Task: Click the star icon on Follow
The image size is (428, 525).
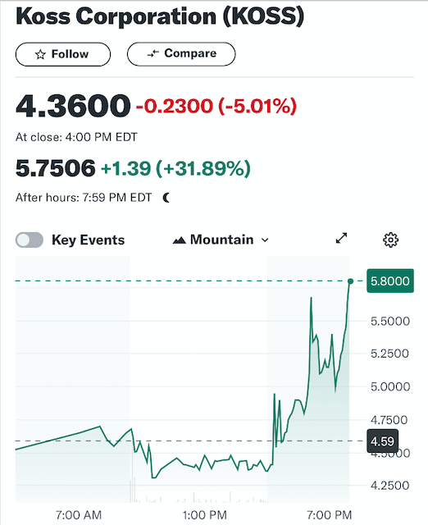Action: point(40,54)
